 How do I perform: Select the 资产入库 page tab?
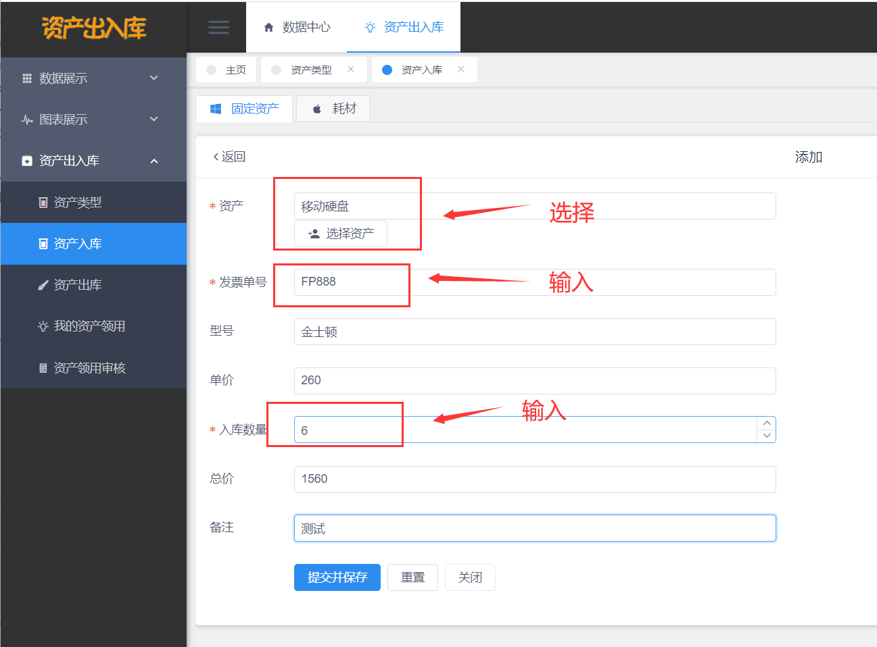tap(425, 70)
